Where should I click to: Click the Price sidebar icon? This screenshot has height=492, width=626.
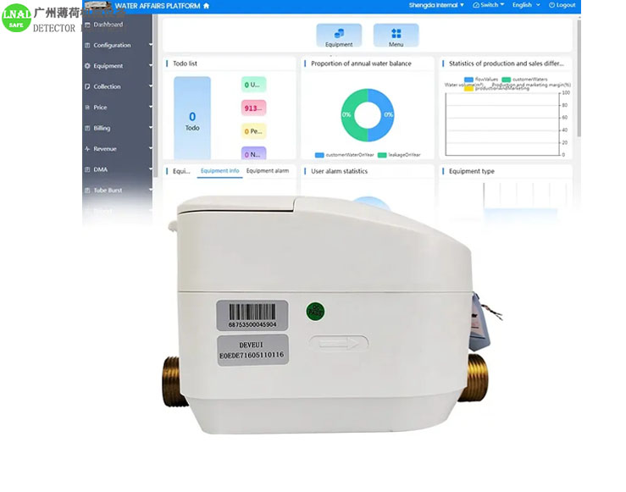click(87, 108)
